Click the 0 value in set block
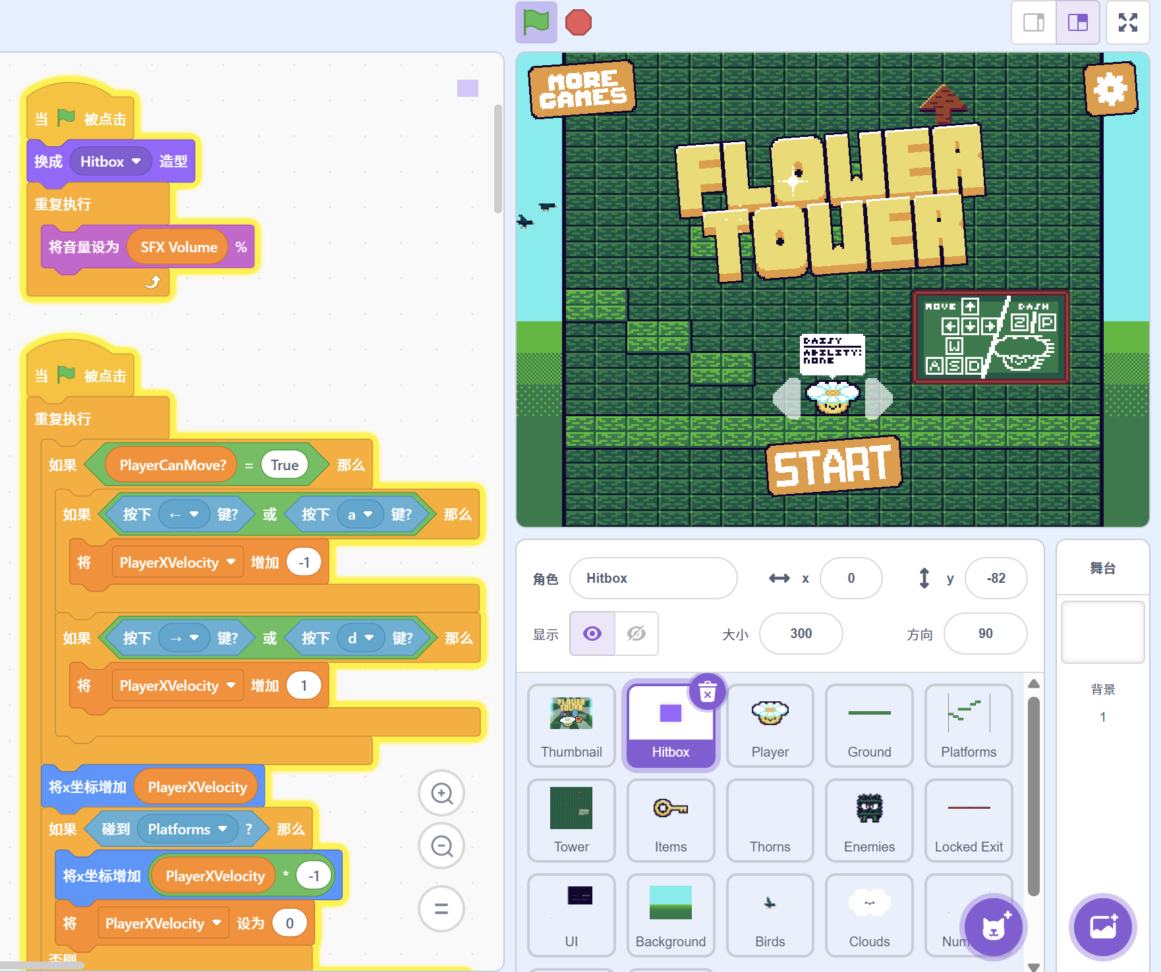 point(289,923)
